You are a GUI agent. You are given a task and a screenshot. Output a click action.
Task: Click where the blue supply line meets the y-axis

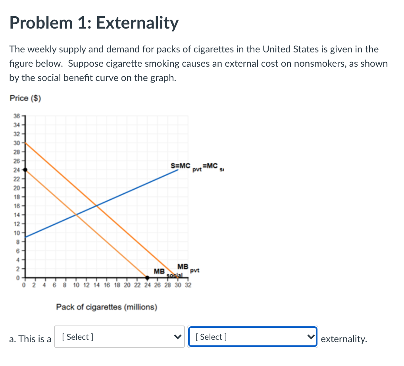point(26,237)
